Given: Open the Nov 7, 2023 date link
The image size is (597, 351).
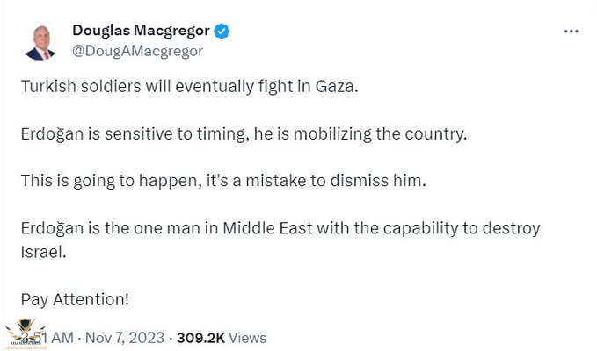Looking at the screenshot, I should point(125,338).
